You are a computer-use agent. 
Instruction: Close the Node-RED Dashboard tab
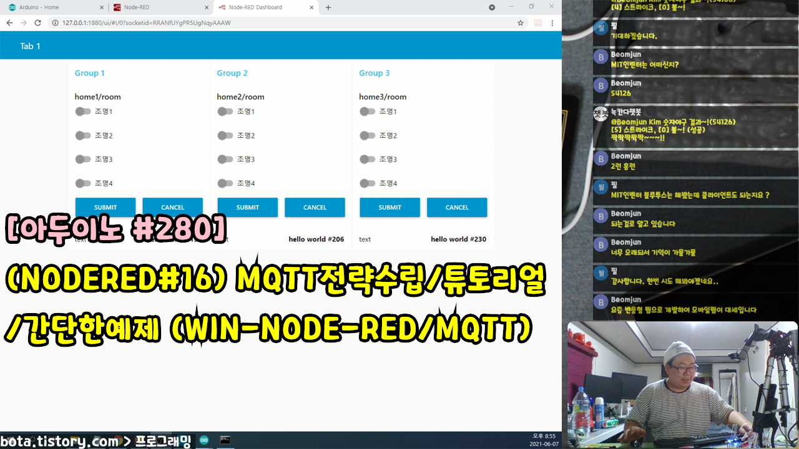(x=310, y=7)
